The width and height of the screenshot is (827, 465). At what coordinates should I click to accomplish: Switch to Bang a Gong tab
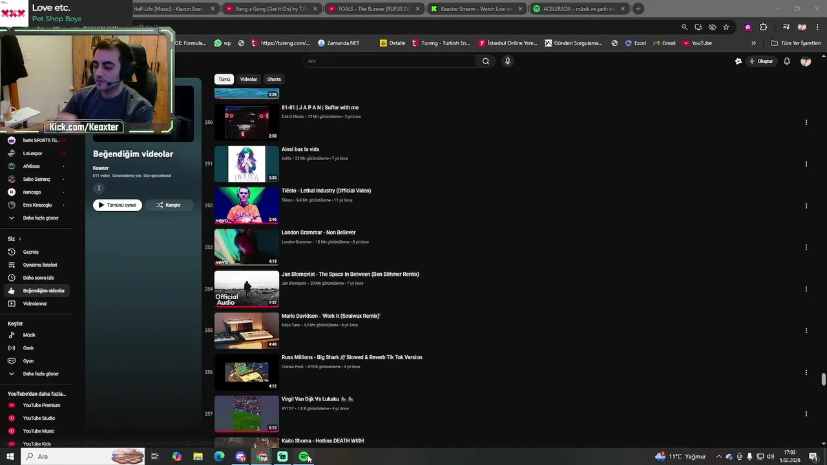coord(271,9)
